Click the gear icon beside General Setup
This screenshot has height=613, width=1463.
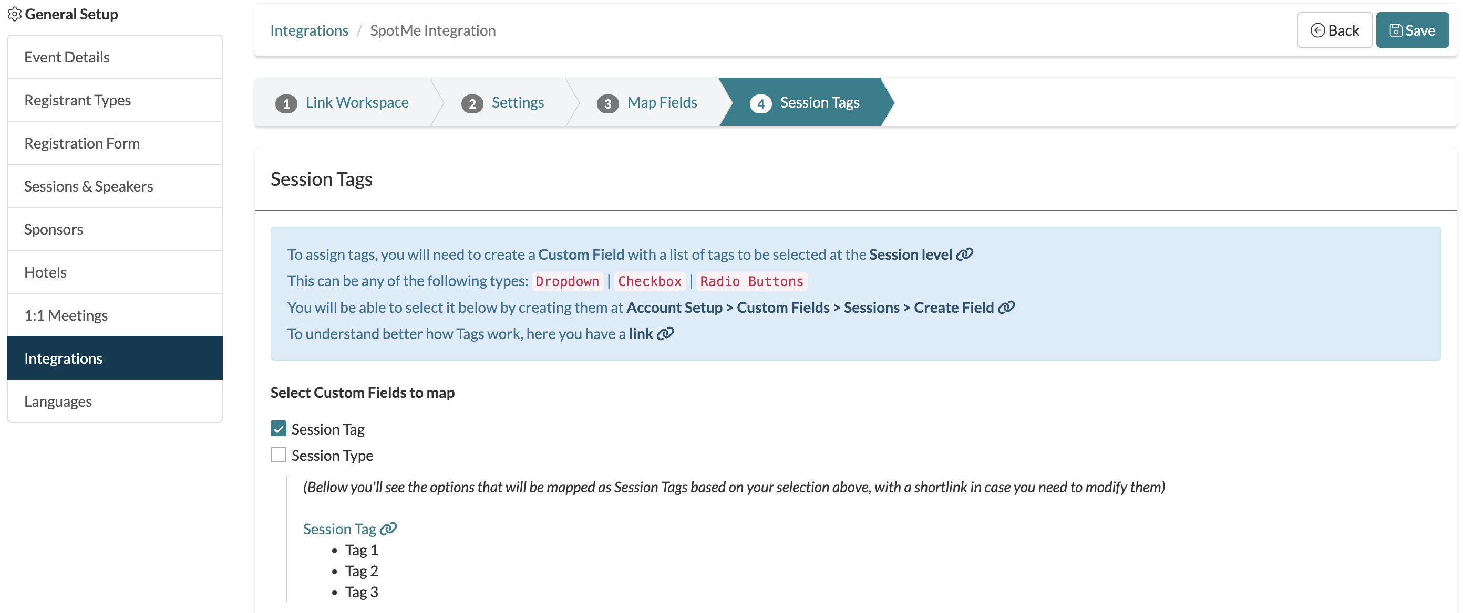(x=15, y=14)
